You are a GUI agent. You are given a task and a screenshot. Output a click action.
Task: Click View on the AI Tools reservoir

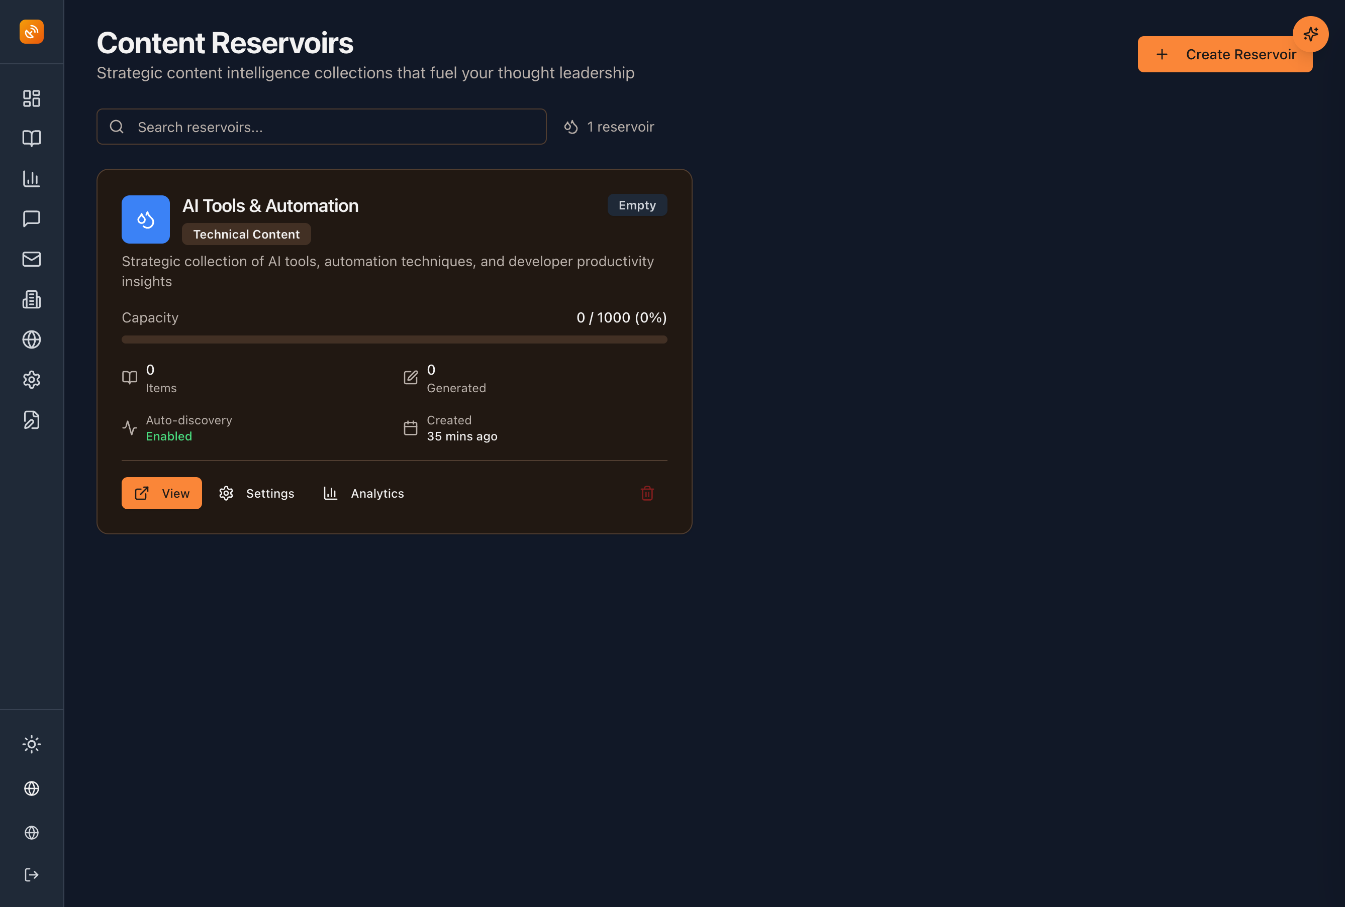click(161, 493)
